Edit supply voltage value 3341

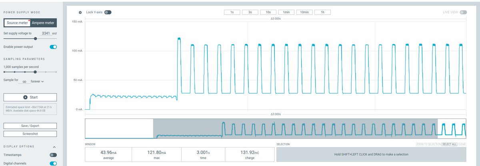click(45, 34)
